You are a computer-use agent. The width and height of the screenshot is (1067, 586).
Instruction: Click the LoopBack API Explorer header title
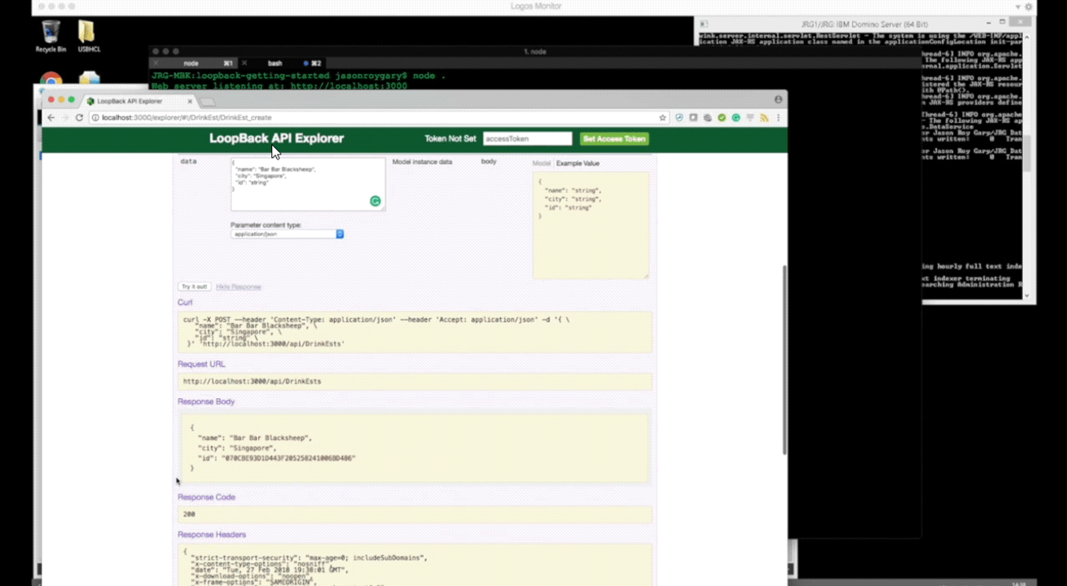tap(276, 138)
